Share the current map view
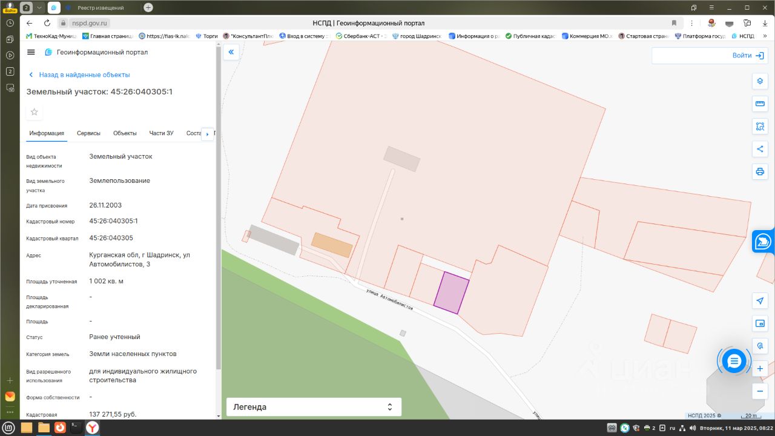 tap(760, 149)
